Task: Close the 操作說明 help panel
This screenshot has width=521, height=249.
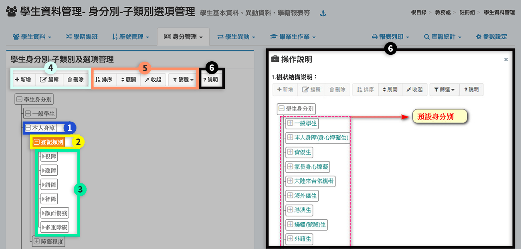Action: click(x=506, y=59)
